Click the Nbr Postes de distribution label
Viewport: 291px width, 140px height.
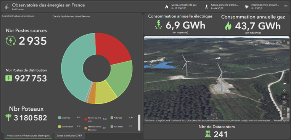coord(26,70)
